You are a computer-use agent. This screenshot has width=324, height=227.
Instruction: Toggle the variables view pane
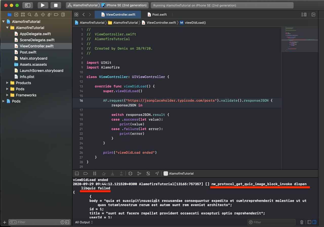pos(309,222)
